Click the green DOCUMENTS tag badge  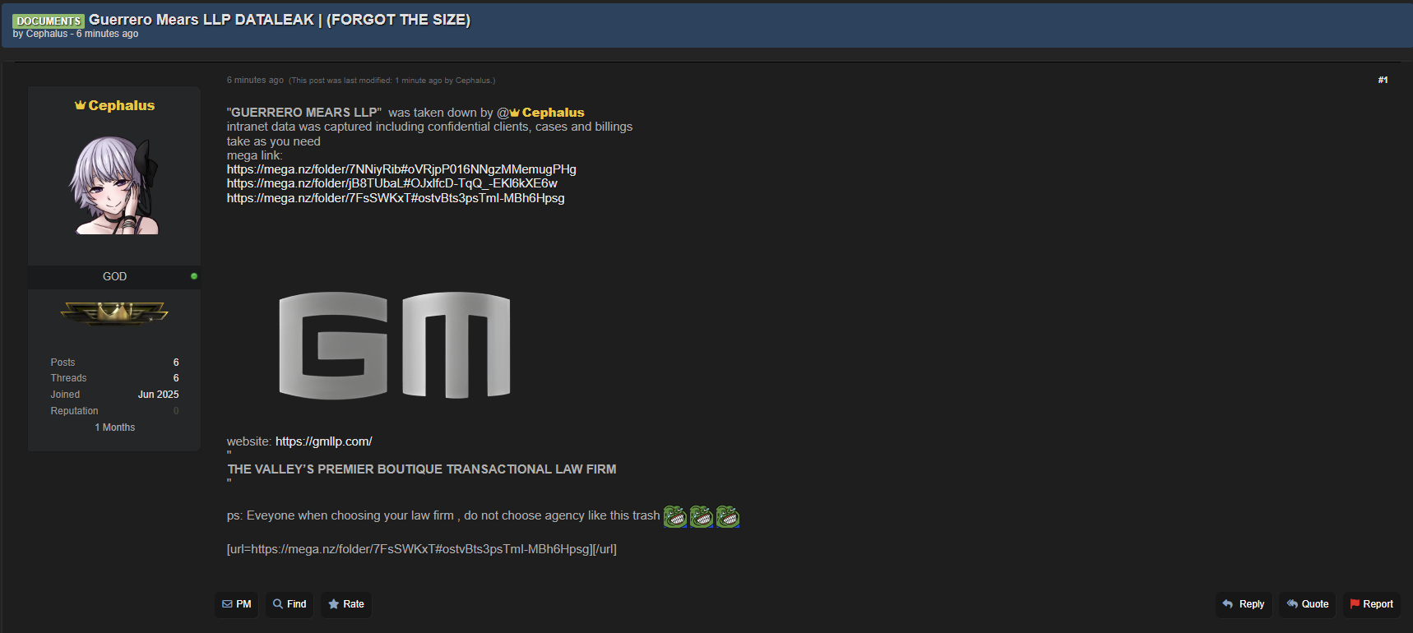pyautogui.click(x=49, y=21)
